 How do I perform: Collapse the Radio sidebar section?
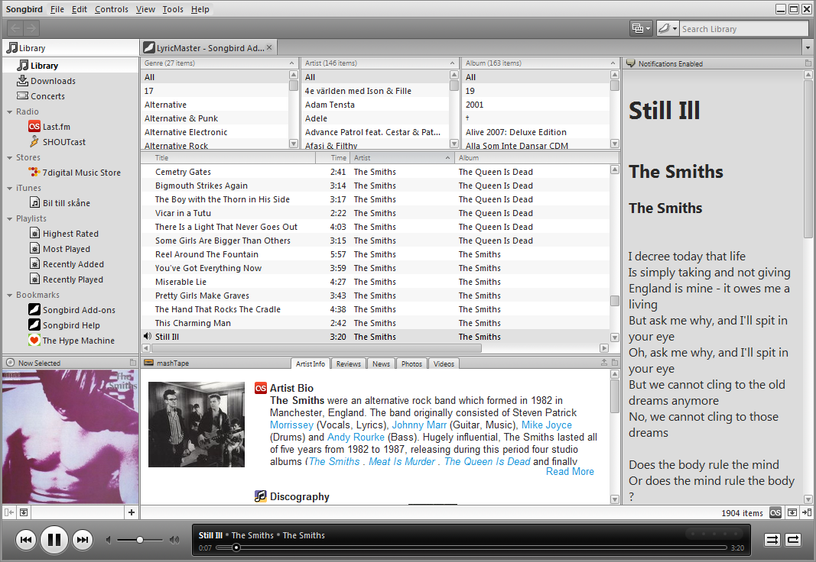(9, 111)
